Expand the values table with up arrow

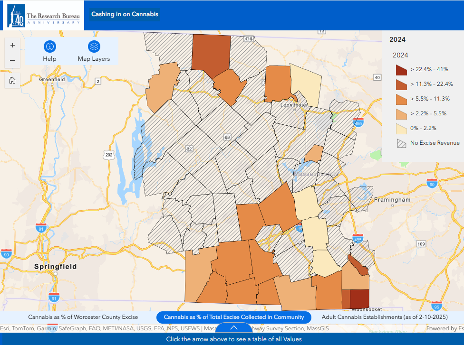click(234, 327)
